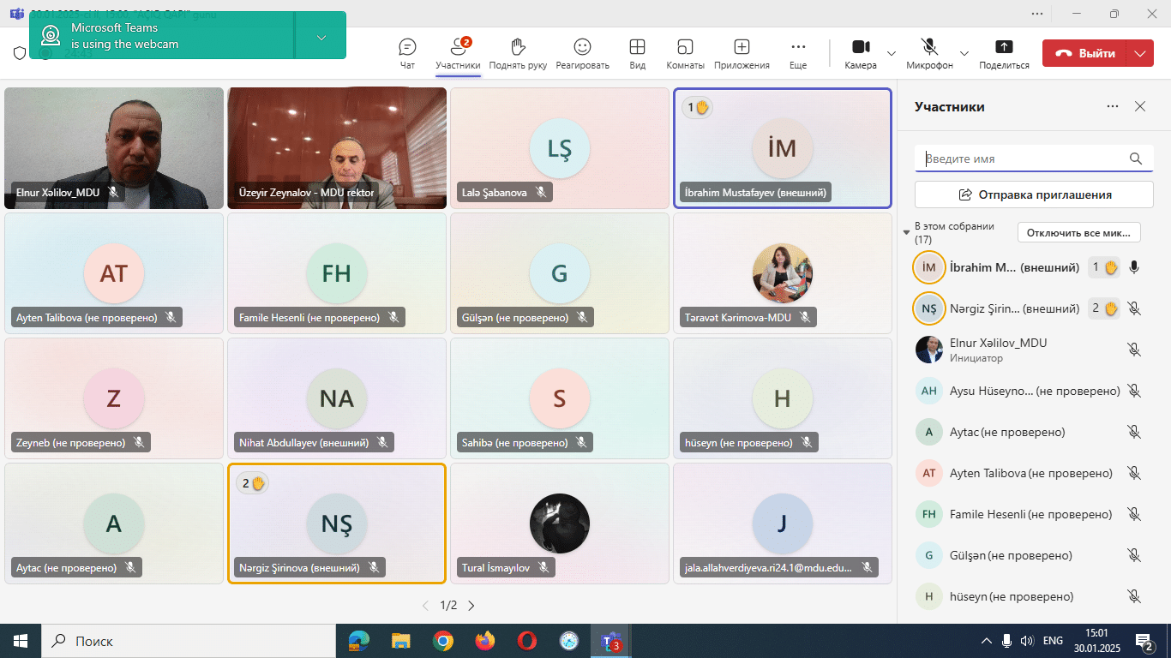Expand the camera options dropdown arrow
This screenshot has height=658, width=1171.
click(892, 53)
